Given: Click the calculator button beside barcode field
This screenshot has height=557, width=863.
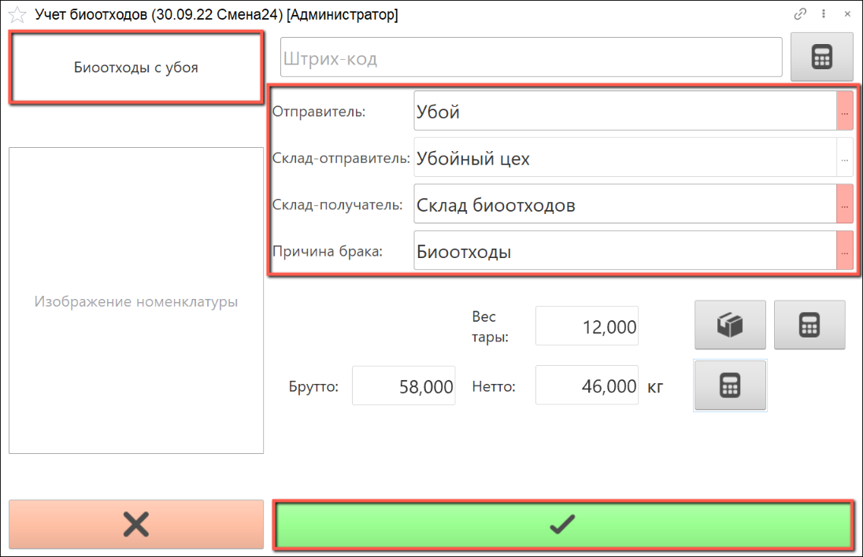Looking at the screenshot, I should (821, 57).
